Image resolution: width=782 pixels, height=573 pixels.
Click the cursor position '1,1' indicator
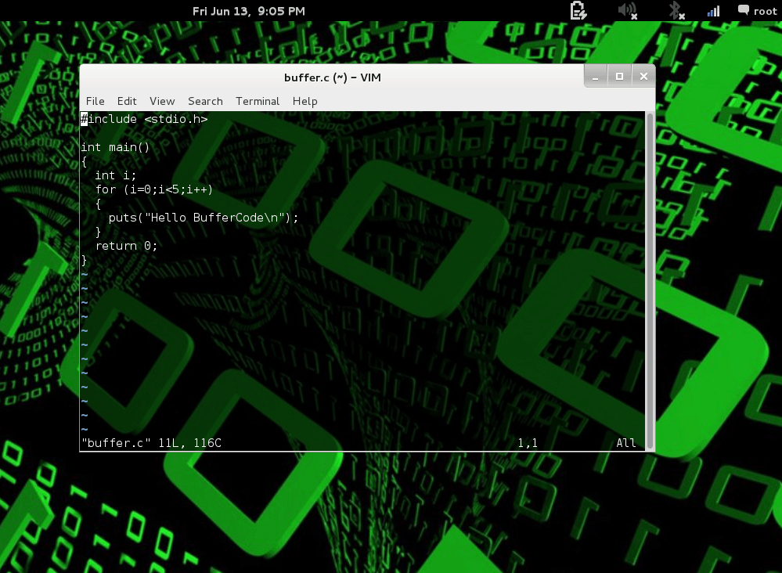point(527,443)
